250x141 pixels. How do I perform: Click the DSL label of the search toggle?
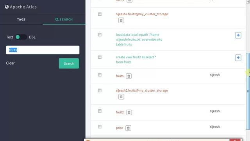coord(32,37)
